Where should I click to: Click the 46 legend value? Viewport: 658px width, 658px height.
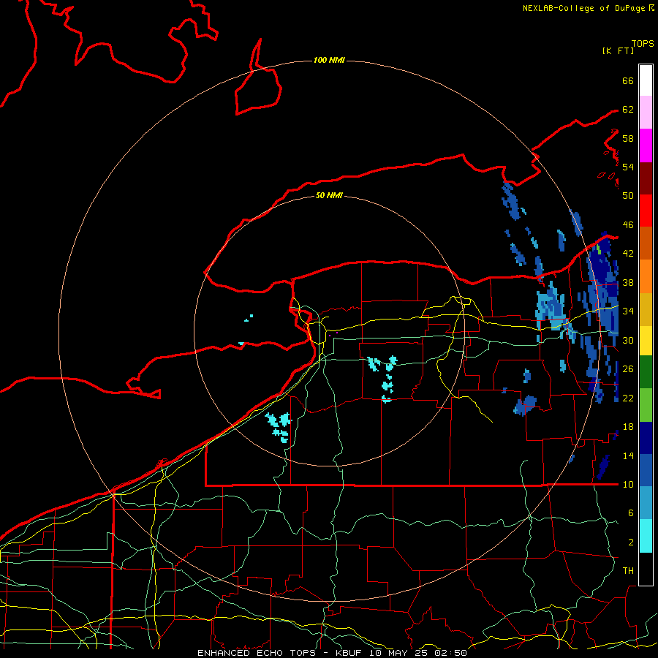pos(628,224)
